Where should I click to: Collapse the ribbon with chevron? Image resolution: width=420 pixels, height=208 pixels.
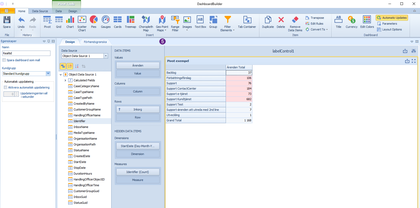pos(414,11)
